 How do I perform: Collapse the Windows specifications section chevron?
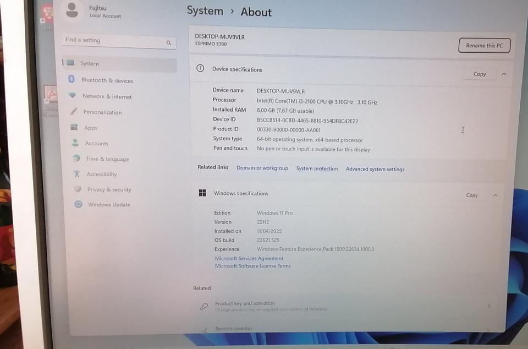click(x=496, y=195)
